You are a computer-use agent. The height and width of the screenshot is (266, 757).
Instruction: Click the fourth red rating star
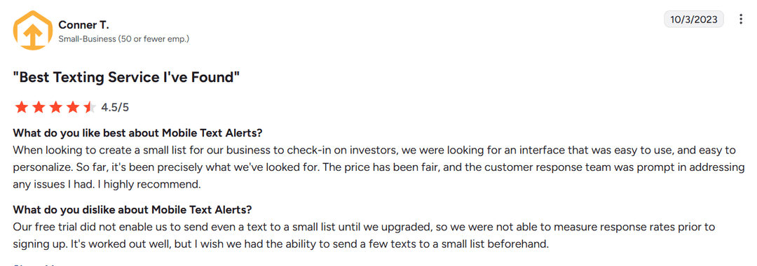click(73, 107)
